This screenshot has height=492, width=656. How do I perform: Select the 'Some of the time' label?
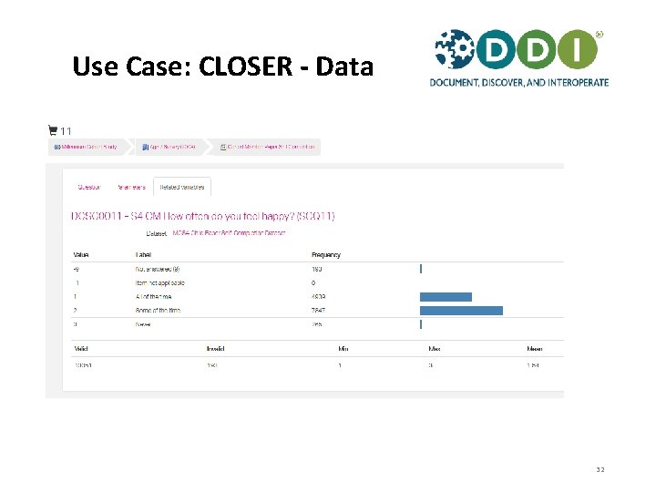coord(158,311)
